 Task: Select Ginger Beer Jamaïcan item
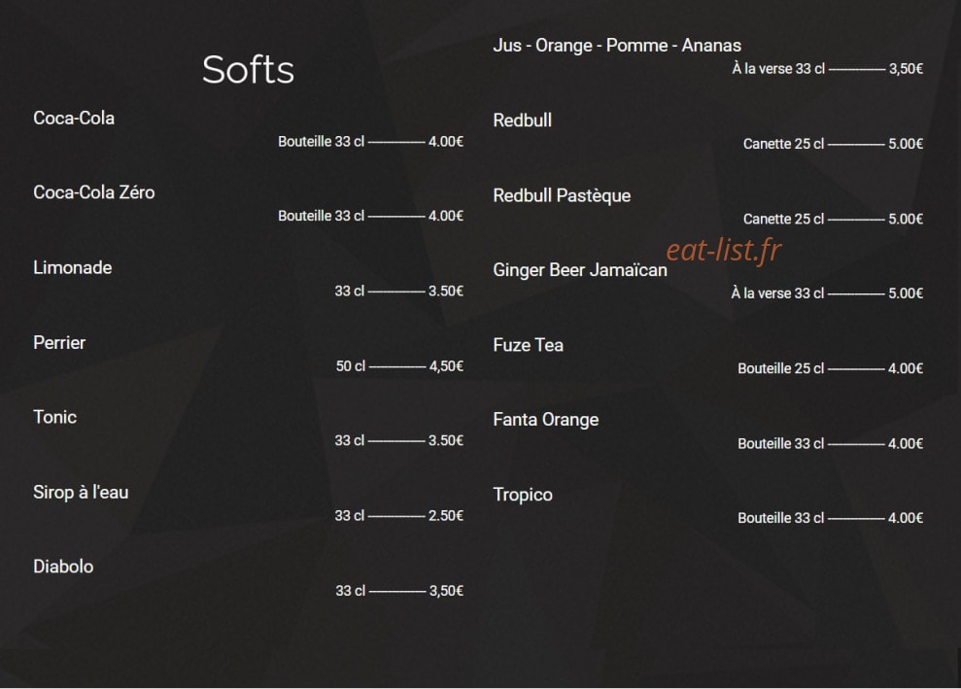(x=580, y=270)
